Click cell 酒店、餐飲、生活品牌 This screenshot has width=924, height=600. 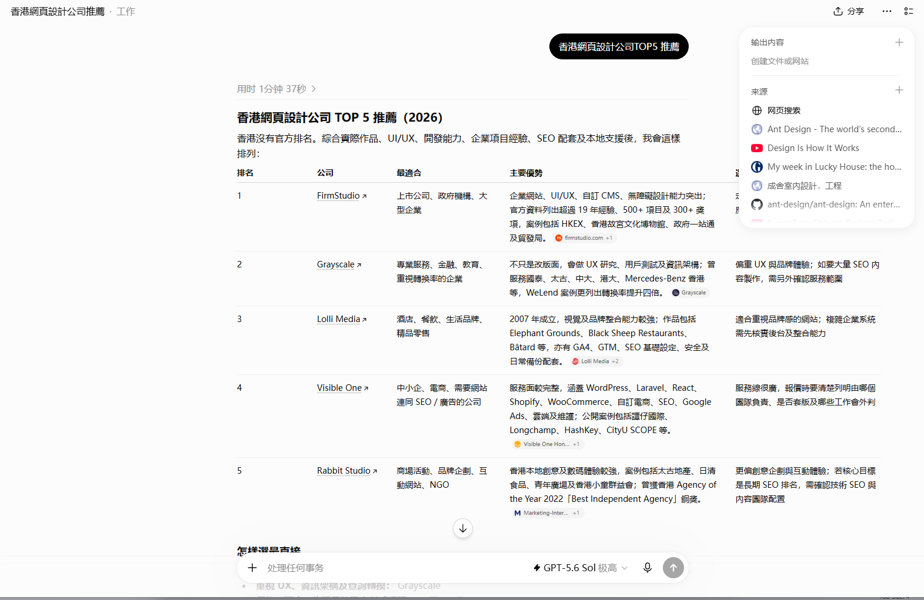click(x=440, y=326)
